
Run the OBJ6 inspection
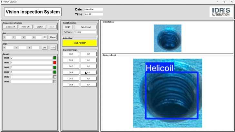tap(88, 85)
